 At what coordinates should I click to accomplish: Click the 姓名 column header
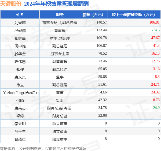click(x=20, y=15)
